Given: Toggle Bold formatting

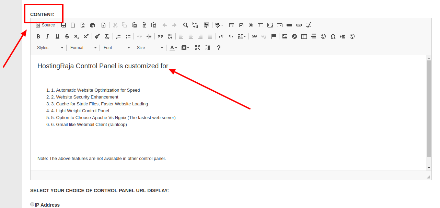Looking at the screenshot, I should (38, 36).
